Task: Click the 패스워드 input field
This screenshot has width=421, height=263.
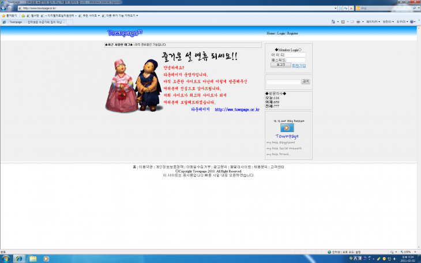Action: click(296, 59)
